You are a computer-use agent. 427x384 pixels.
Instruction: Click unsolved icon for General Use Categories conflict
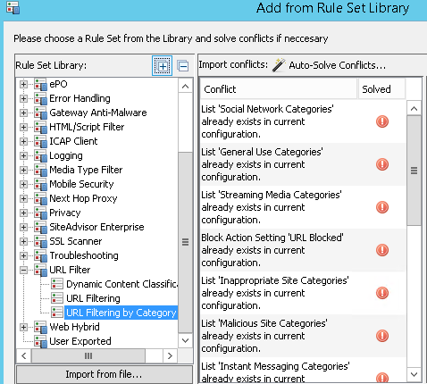tap(382, 164)
